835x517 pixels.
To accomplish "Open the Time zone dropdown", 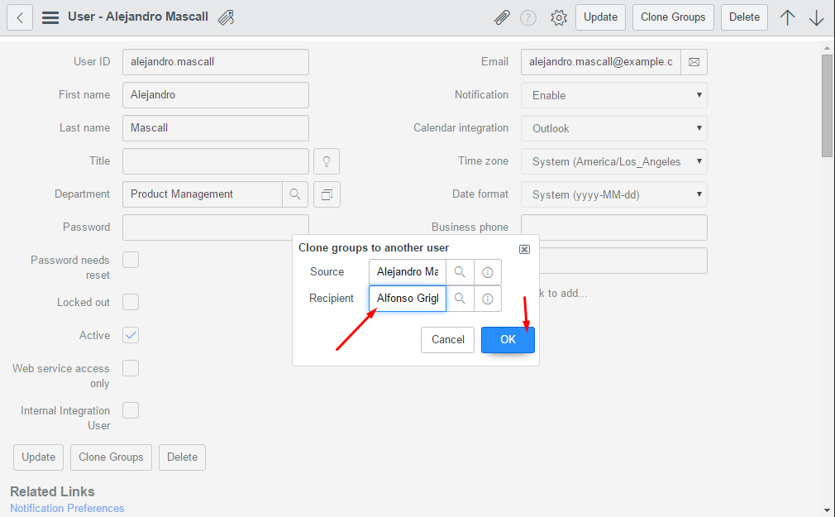I will [x=613, y=161].
